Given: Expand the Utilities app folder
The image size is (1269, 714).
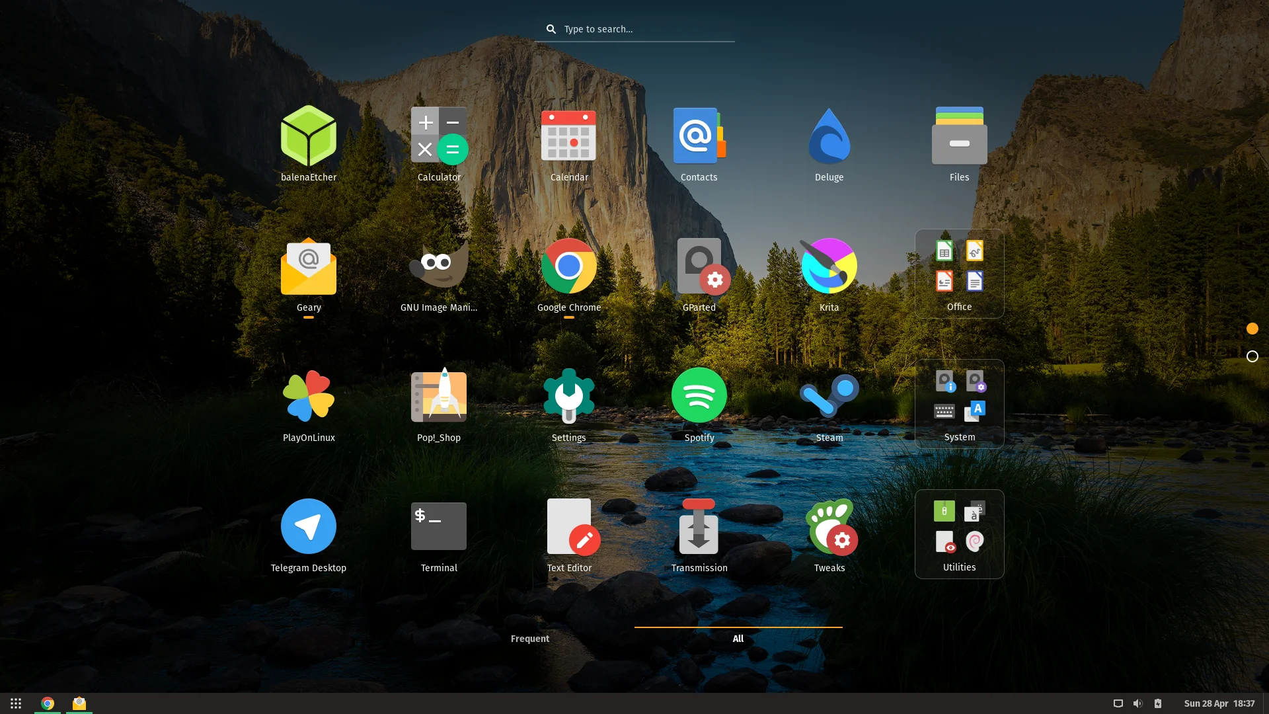Looking at the screenshot, I should click(x=959, y=534).
